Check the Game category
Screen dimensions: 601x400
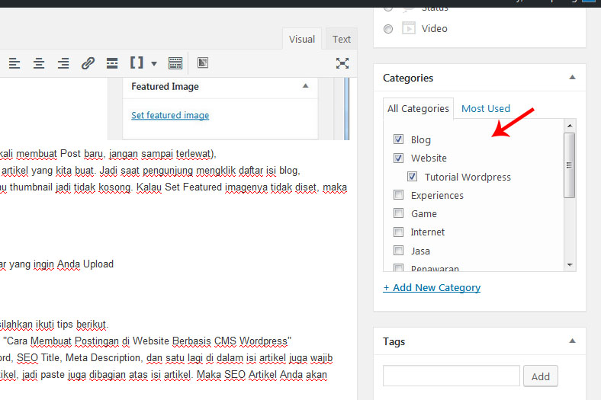[x=399, y=213]
